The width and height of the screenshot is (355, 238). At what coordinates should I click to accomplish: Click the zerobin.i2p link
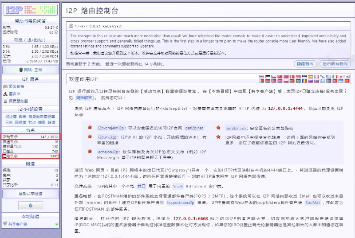[236, 128]
